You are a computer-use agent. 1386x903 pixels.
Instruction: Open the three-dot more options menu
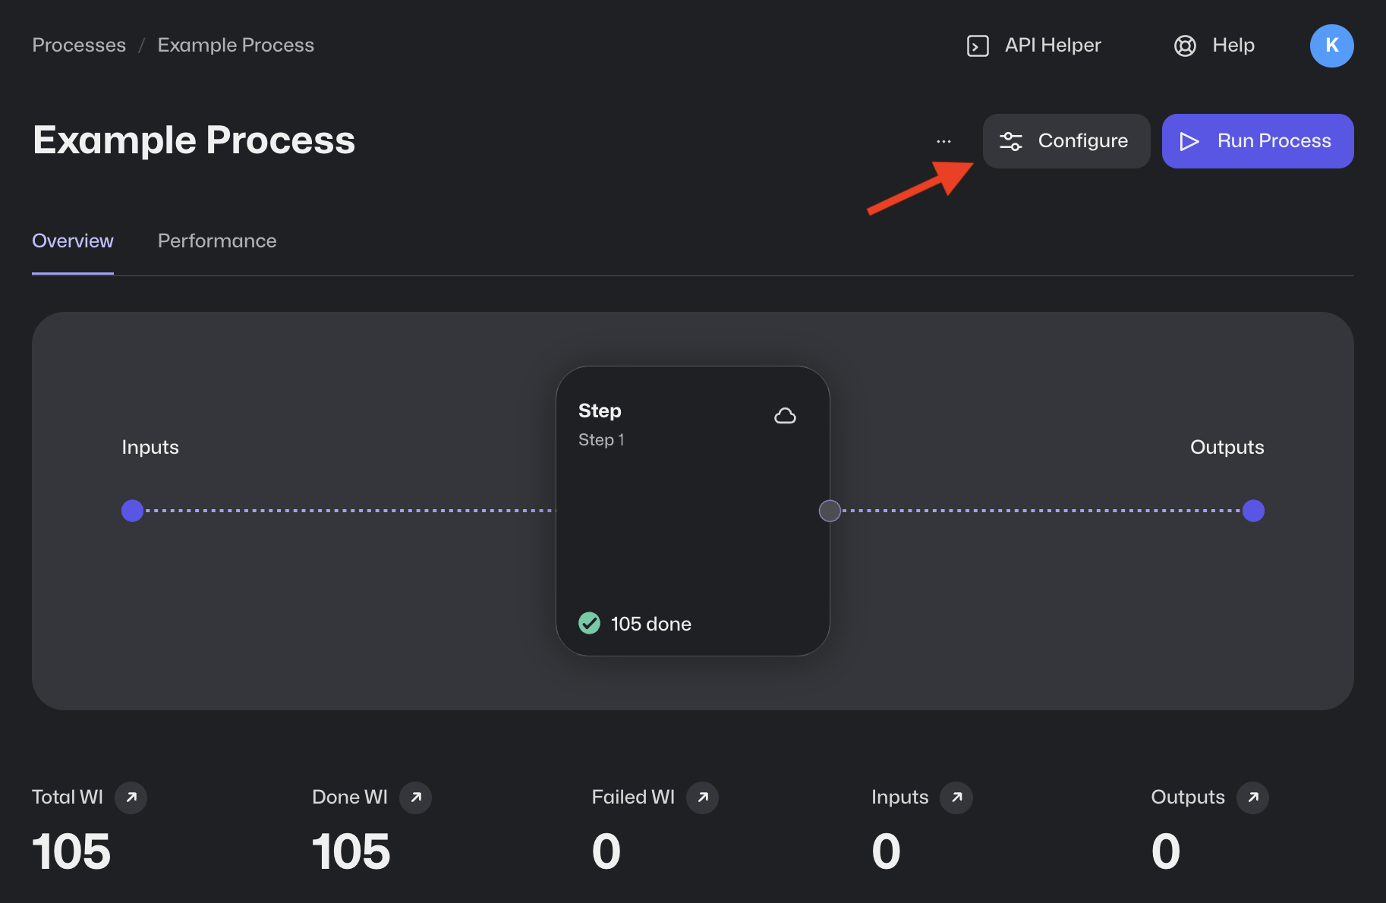point(943,141)
